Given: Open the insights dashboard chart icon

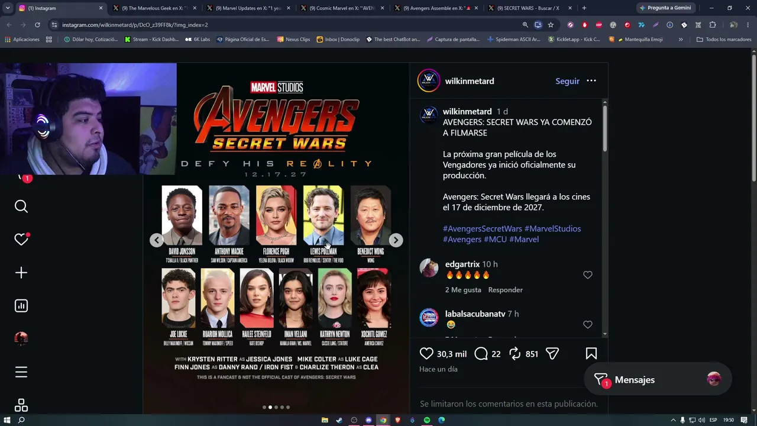Looking at the screenshot, I should (21, 306).
